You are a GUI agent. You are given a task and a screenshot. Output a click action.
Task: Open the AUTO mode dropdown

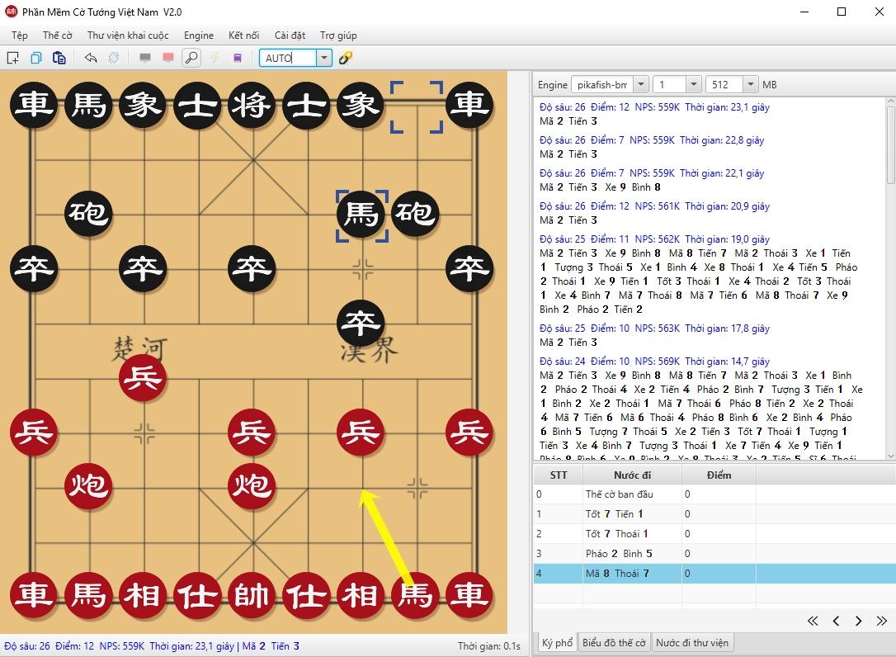324,58
